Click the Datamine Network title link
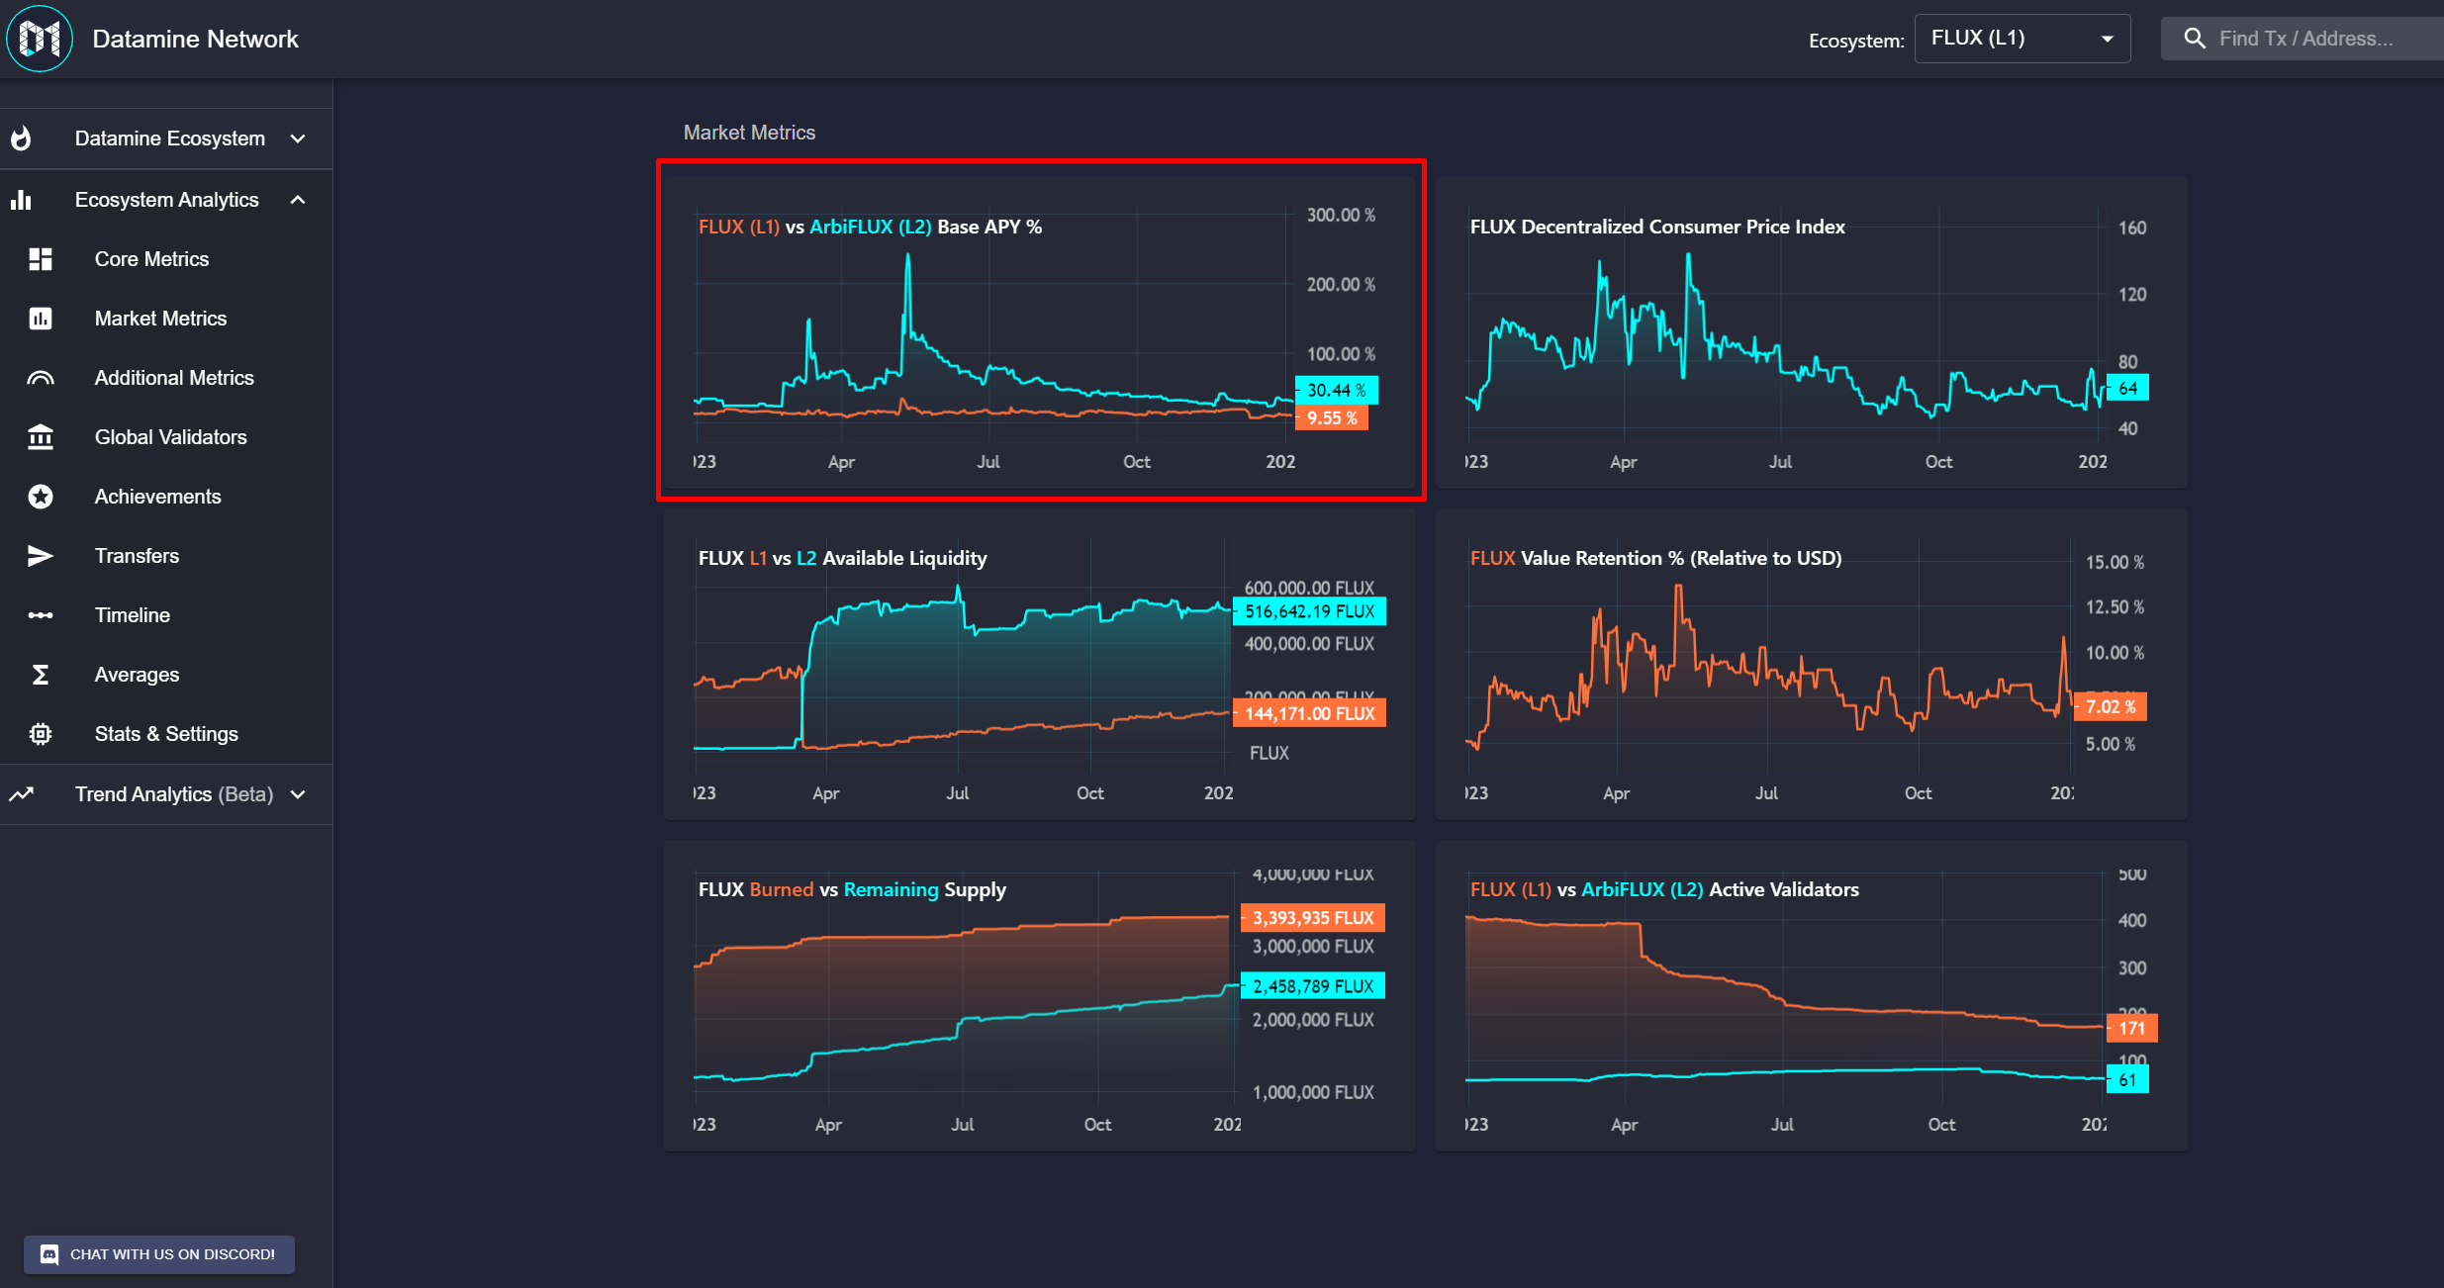Viewport: 2444px width, 1288px height. [195, 39]
